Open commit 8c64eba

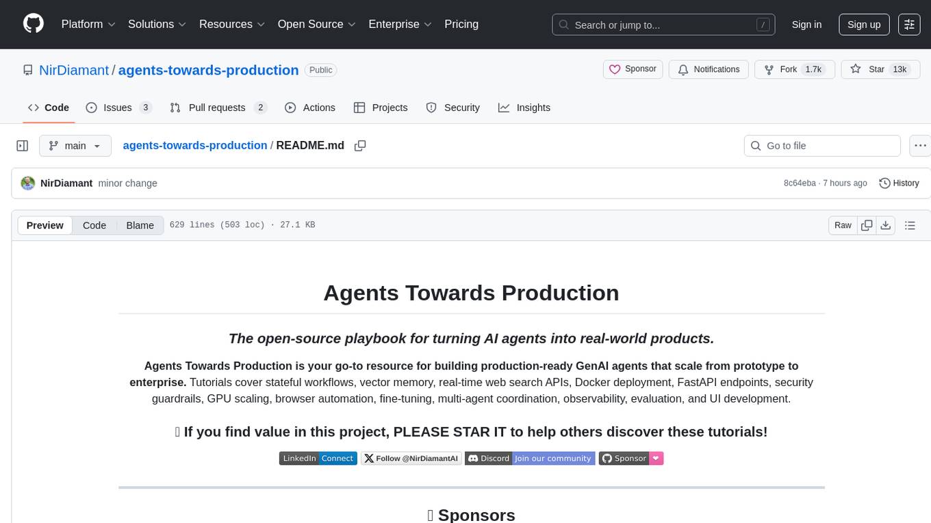click(x=800, y=183)
